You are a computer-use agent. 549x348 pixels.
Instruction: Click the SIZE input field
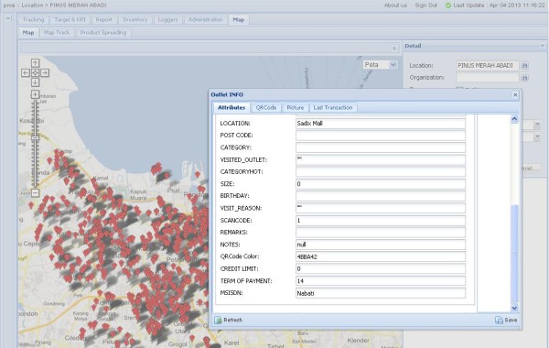[x=381, y=184]
